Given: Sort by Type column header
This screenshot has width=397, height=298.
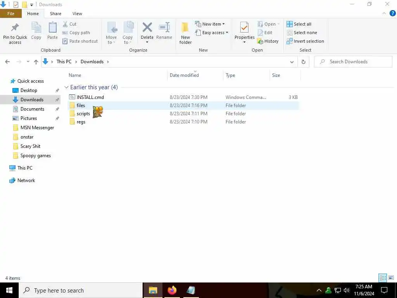Looking at the screenshot, I should point(230,75).
